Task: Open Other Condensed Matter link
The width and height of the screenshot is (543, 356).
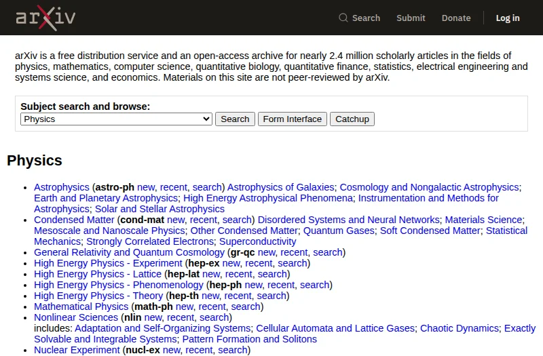Action: (x=244, y=231)
